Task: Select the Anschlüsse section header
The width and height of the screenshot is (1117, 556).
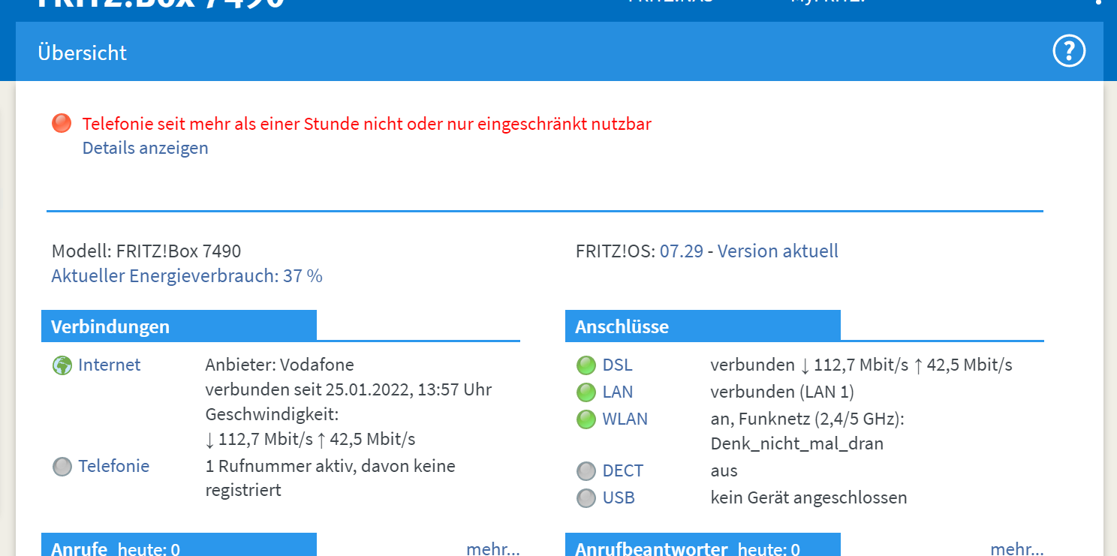Action: tap(703, 326)
